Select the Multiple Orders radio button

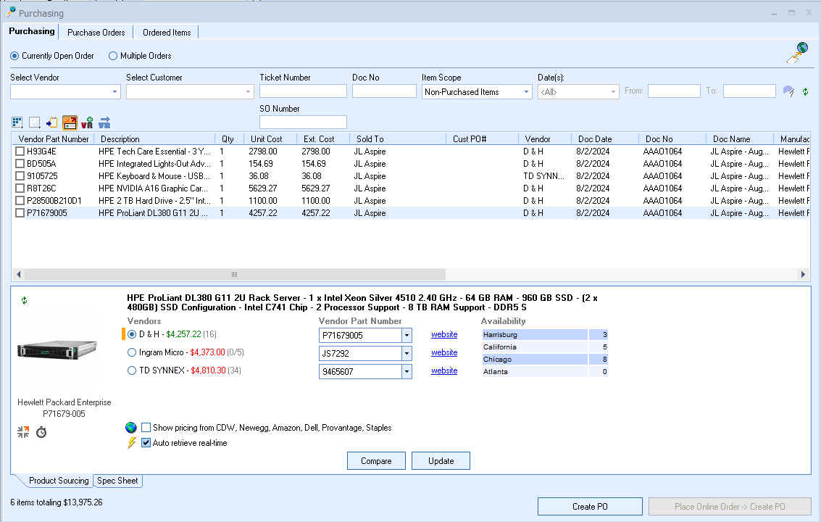click(113, 56)
